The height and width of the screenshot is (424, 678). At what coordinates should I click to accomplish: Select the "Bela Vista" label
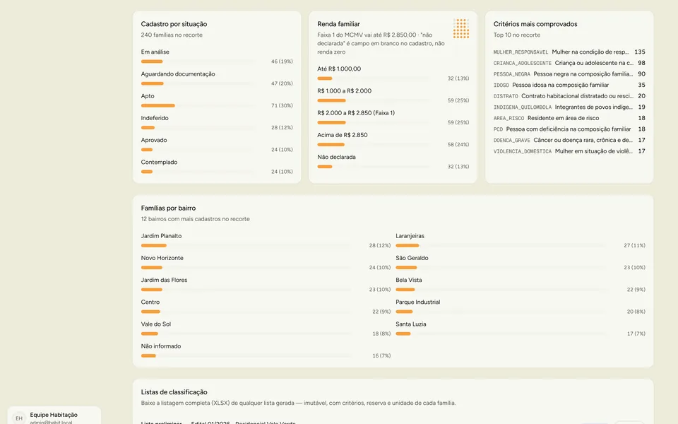coord(409,280)
